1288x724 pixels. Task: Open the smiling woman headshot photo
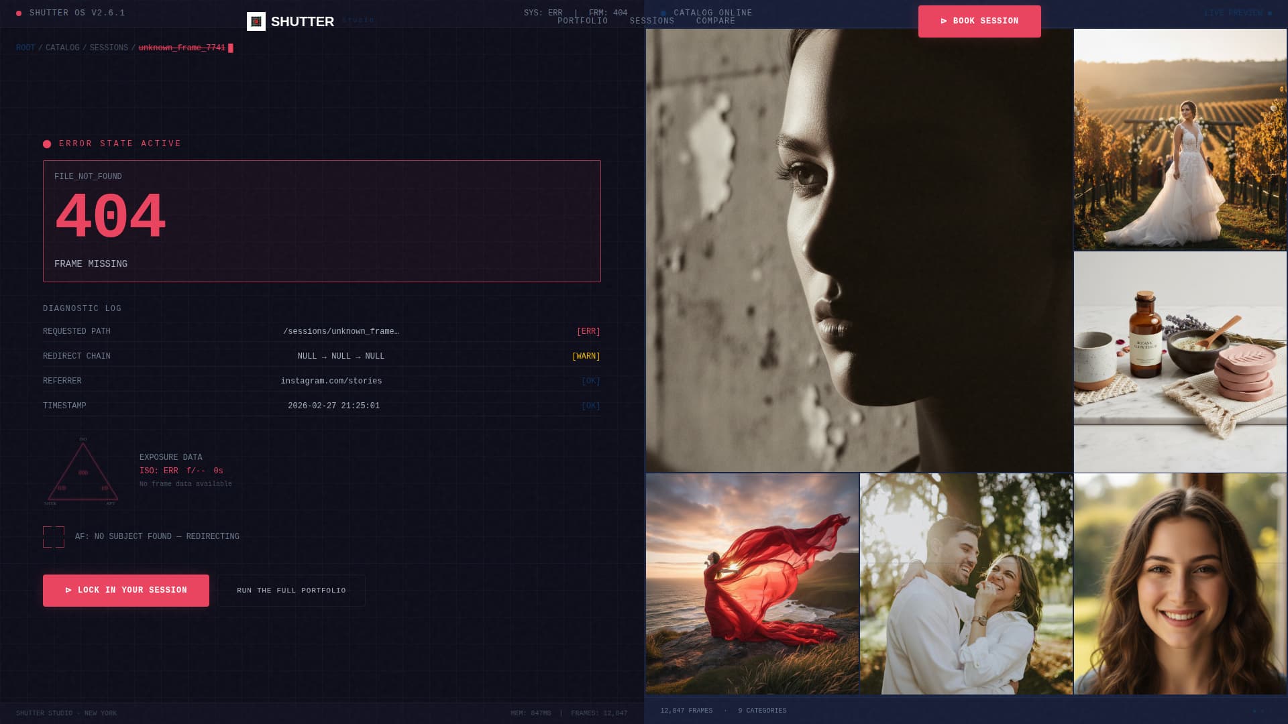coord(1180,584)
